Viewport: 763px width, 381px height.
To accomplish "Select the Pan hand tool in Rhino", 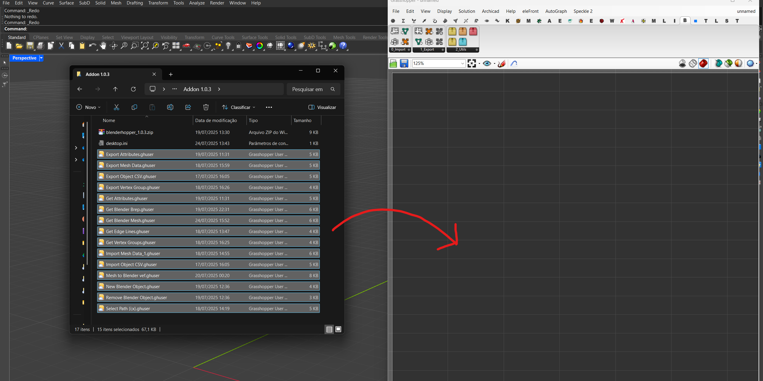I will pyautogui.click(x=103, y=46).
